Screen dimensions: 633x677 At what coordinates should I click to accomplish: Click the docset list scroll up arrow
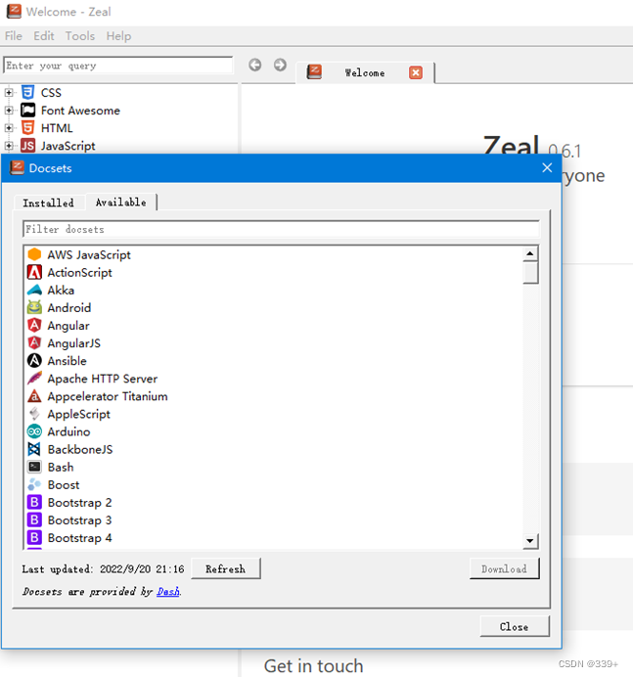pos(530,253)
